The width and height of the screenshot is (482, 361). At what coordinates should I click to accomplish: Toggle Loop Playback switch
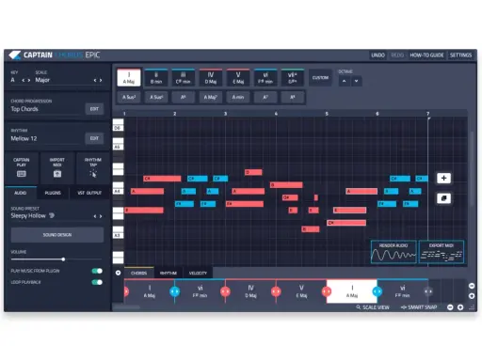pos(97,282)
